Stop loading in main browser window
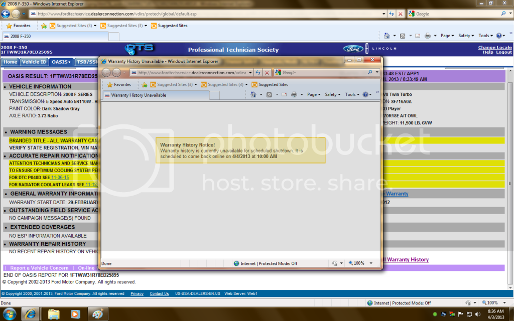514x321 pixels. pos(400,14)
